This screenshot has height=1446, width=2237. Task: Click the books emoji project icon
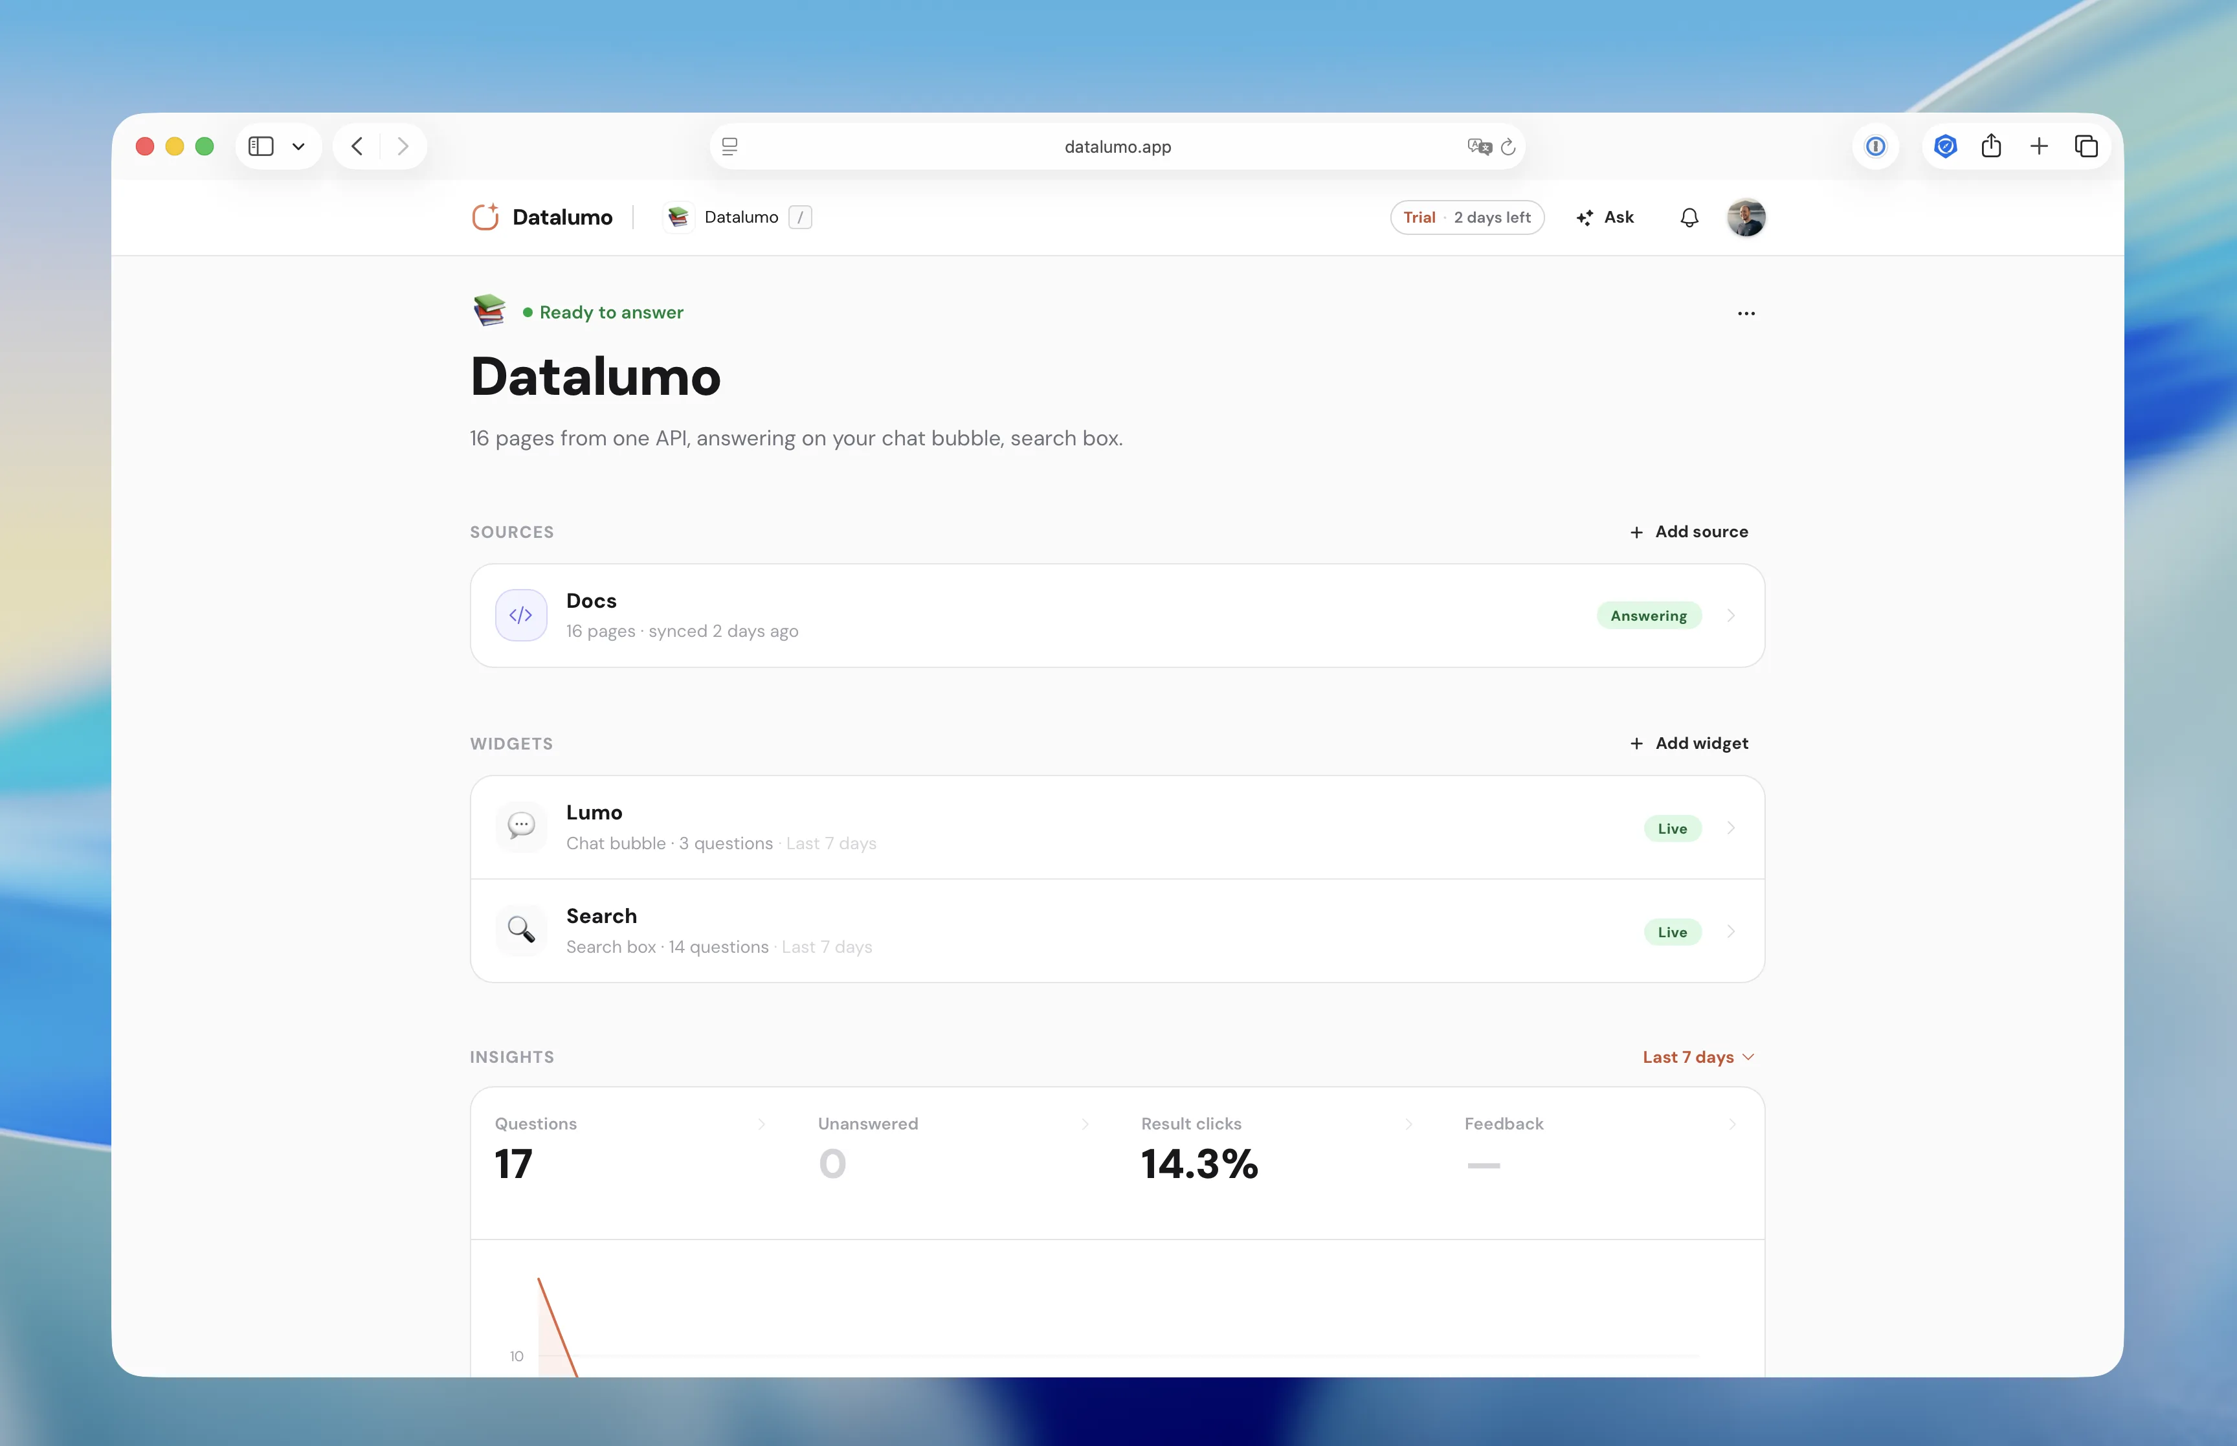click(x=489, y=311)
